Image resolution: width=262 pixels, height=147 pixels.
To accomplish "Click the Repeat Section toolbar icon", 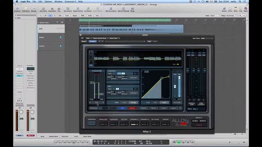I will click(78, 9).
